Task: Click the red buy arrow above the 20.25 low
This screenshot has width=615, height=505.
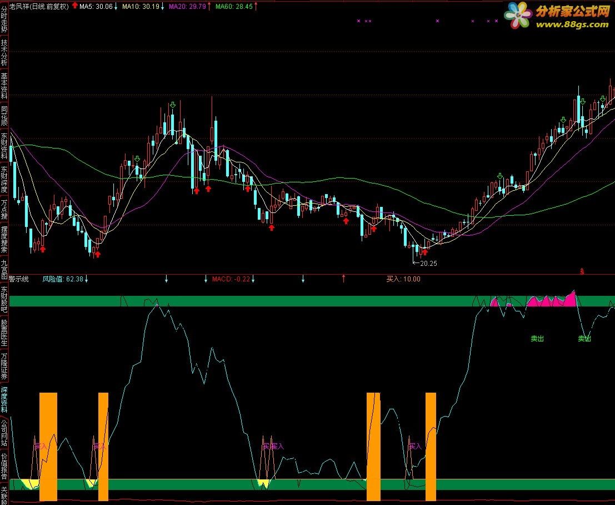Action: point(425,252)
